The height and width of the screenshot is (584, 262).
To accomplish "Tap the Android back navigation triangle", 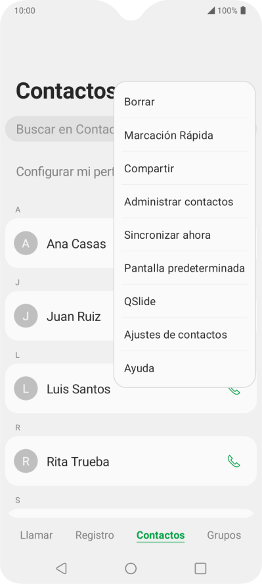I will click(x=61, y=568).
